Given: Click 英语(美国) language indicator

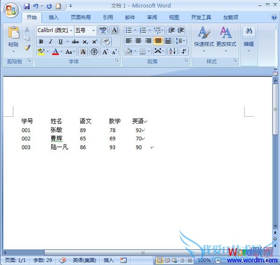Looking at the screenshot, I should pos(84,260).
